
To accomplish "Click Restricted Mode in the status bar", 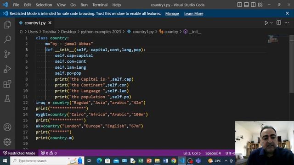I will (x=19, y=153).
